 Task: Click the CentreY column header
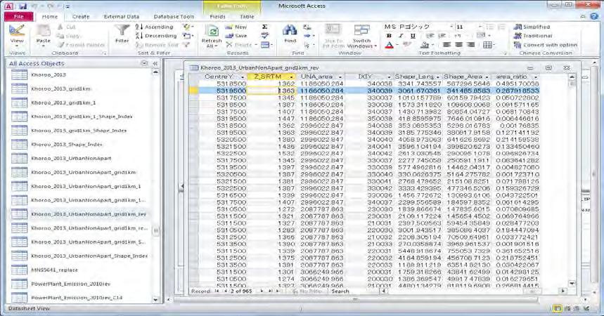pos(223,77)
